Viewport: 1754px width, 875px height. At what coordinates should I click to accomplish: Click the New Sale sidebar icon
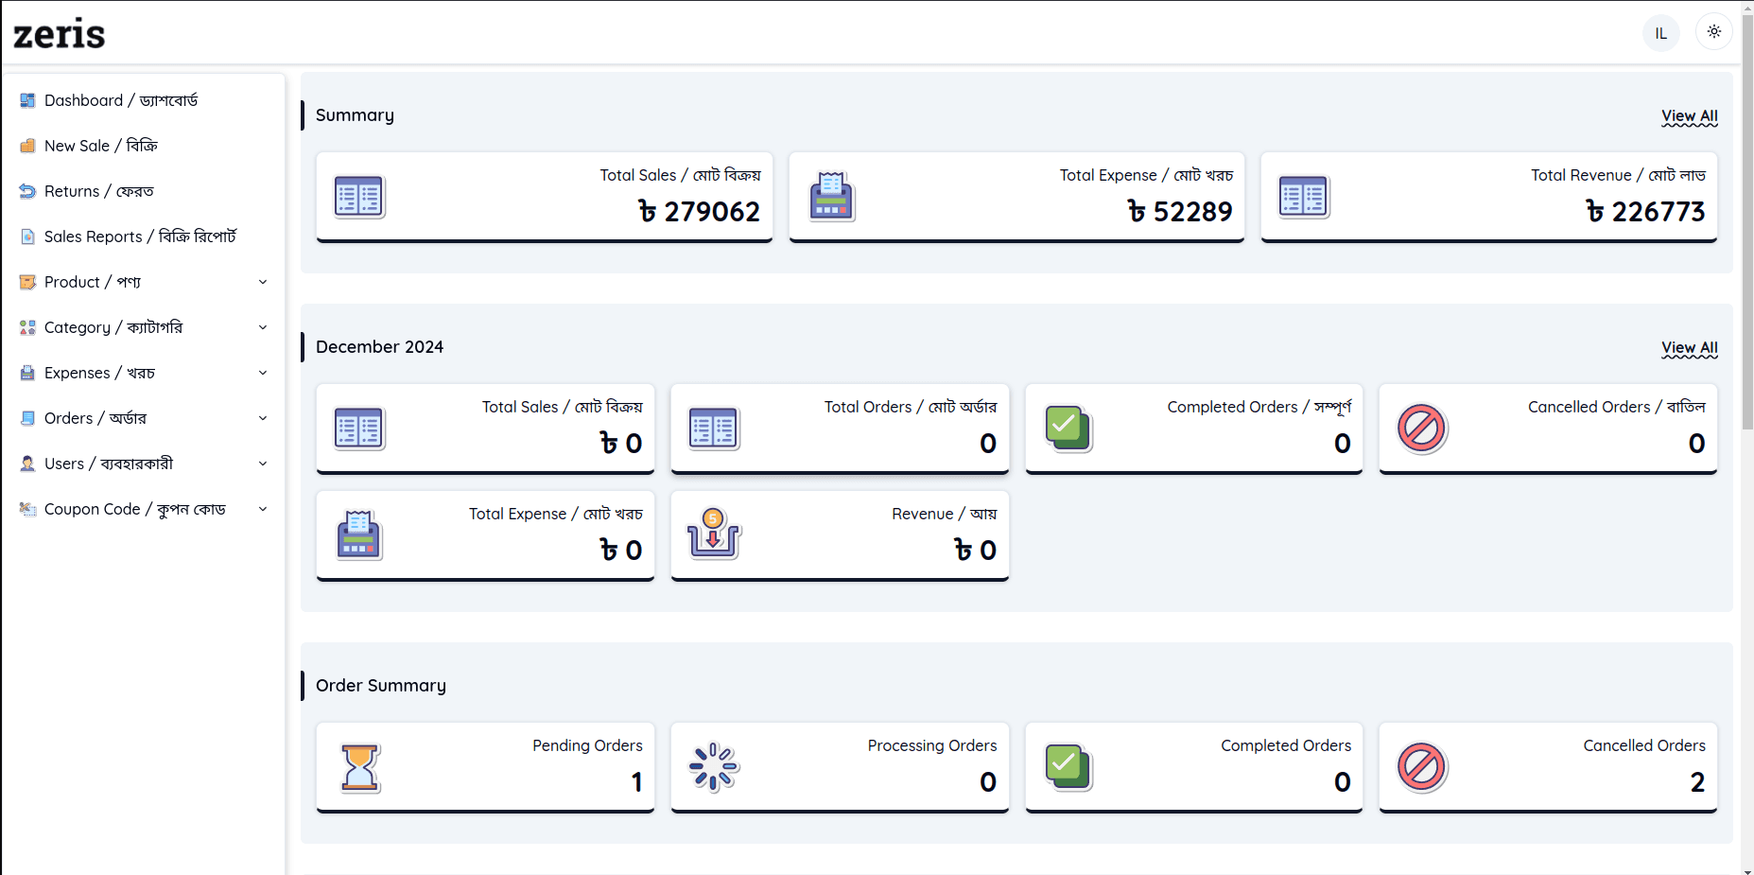pos(27,146)
